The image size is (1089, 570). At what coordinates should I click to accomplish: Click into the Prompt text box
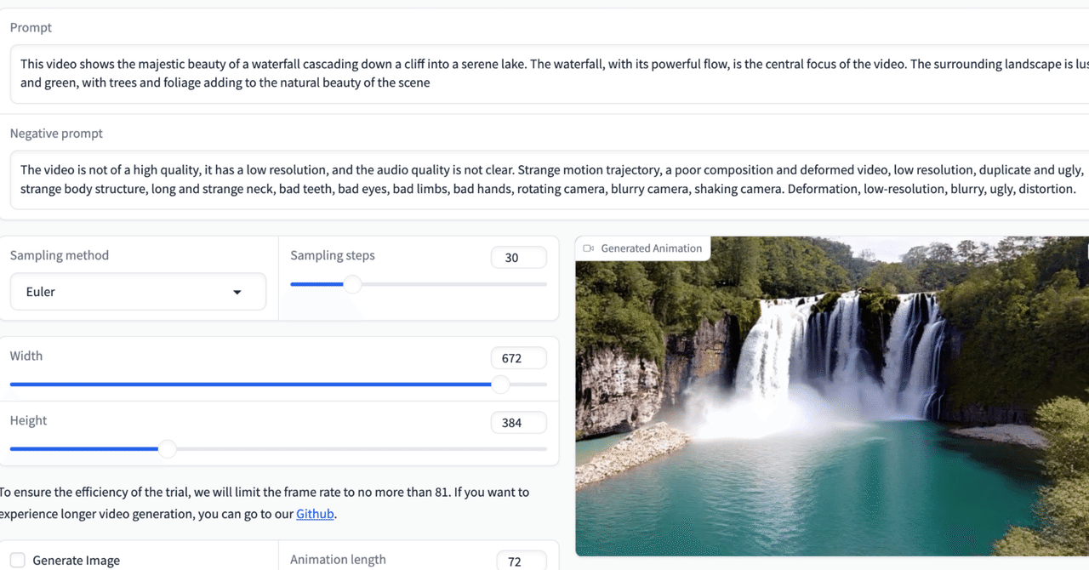544,74
